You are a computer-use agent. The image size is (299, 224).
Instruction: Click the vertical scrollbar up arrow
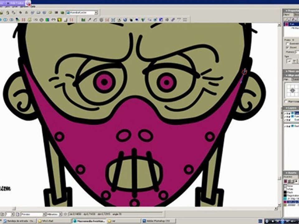point(279,25)
